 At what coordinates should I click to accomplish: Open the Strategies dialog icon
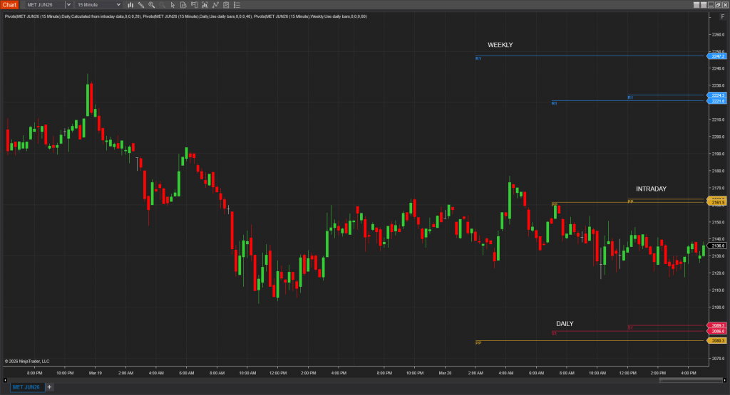pyautogui.click(x=226, y=5)
